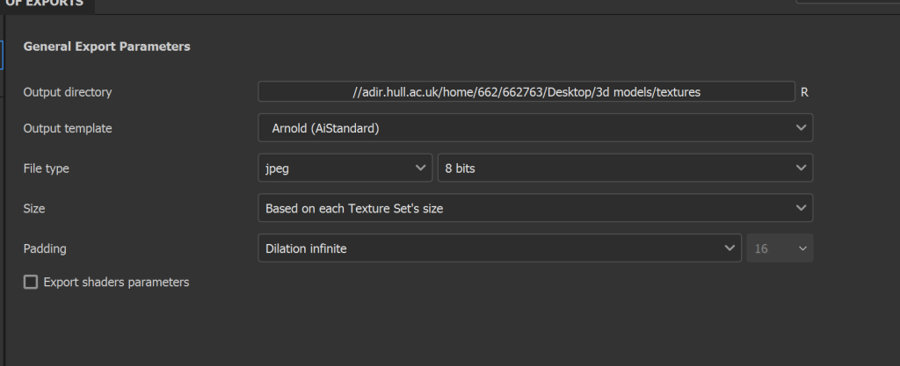Open the 8 bits depth dropdown
The width and height of the screenshot is (900, 366).
pos(625,168)
